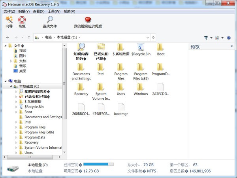This screenshot has width=237, height=178.
Task: Open $ 系统数据 folder in file pane
Action: (121, 50)
